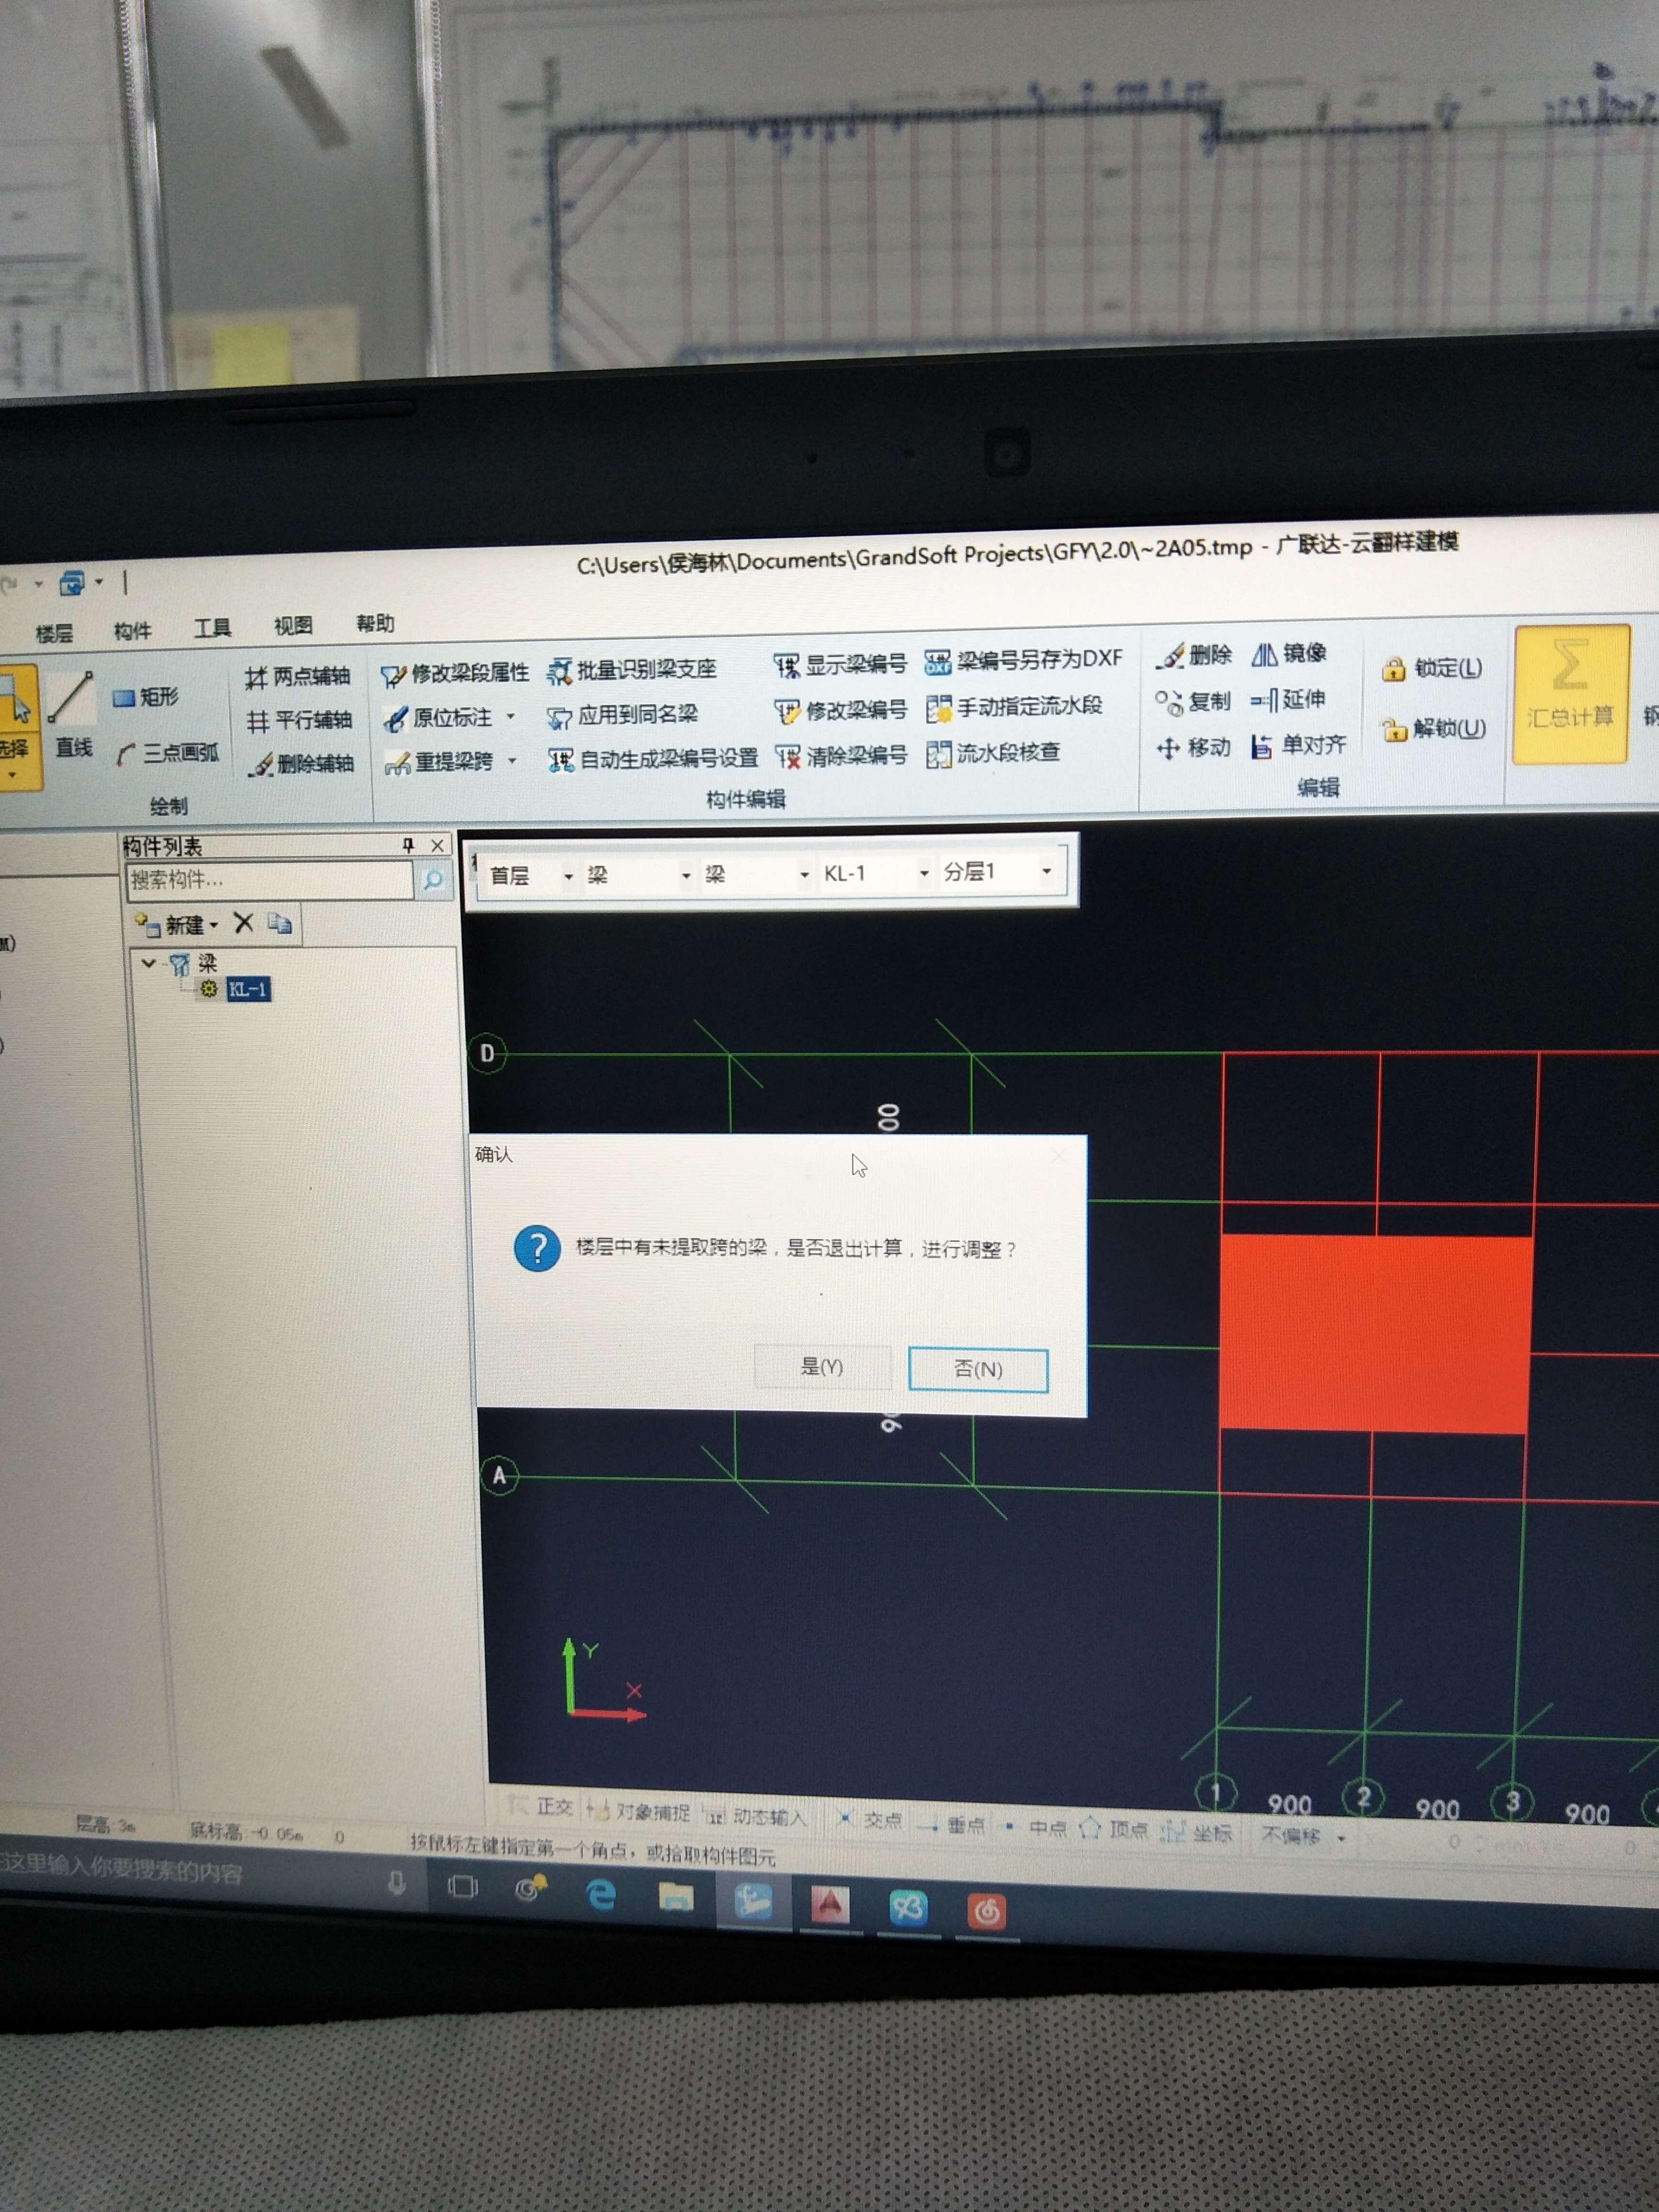Toggle 垂点 perpendicular snap
This screenshot has height=2212, width=1659.
coord(951,1825)
